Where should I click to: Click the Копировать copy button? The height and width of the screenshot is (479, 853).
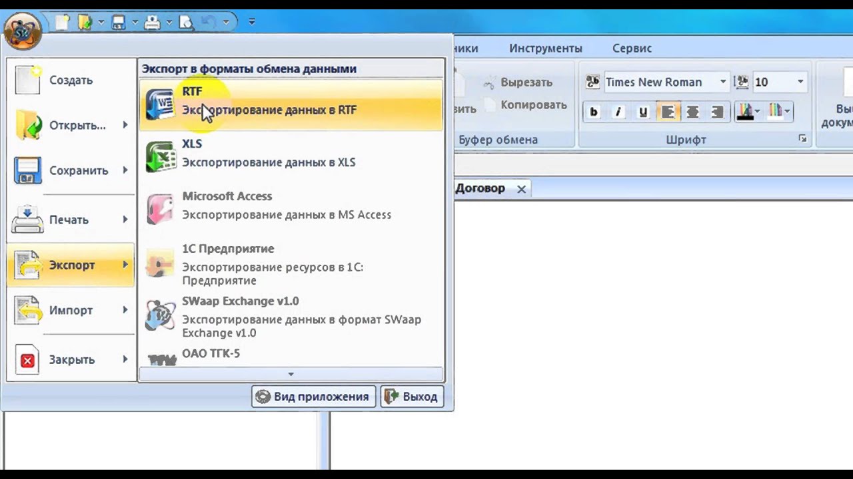point(525,104)
